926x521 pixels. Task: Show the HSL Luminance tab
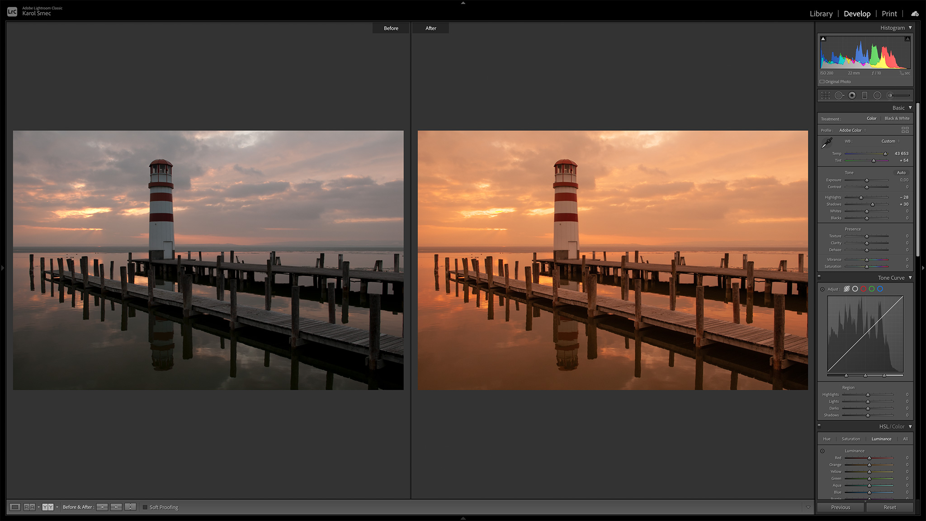[x=881, y=439]
